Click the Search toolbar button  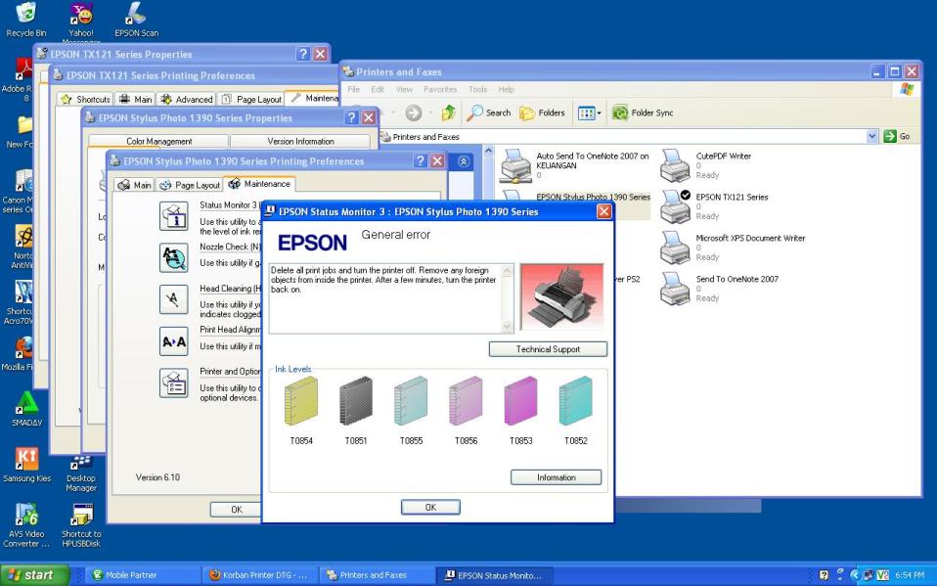tap(489, 113)
